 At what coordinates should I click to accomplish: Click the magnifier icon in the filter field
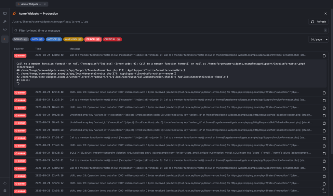click(16, 30)
